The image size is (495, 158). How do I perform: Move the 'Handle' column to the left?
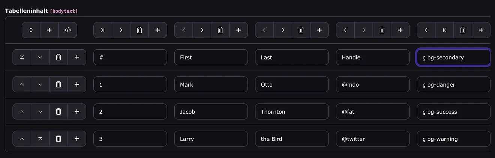(345, 30)
